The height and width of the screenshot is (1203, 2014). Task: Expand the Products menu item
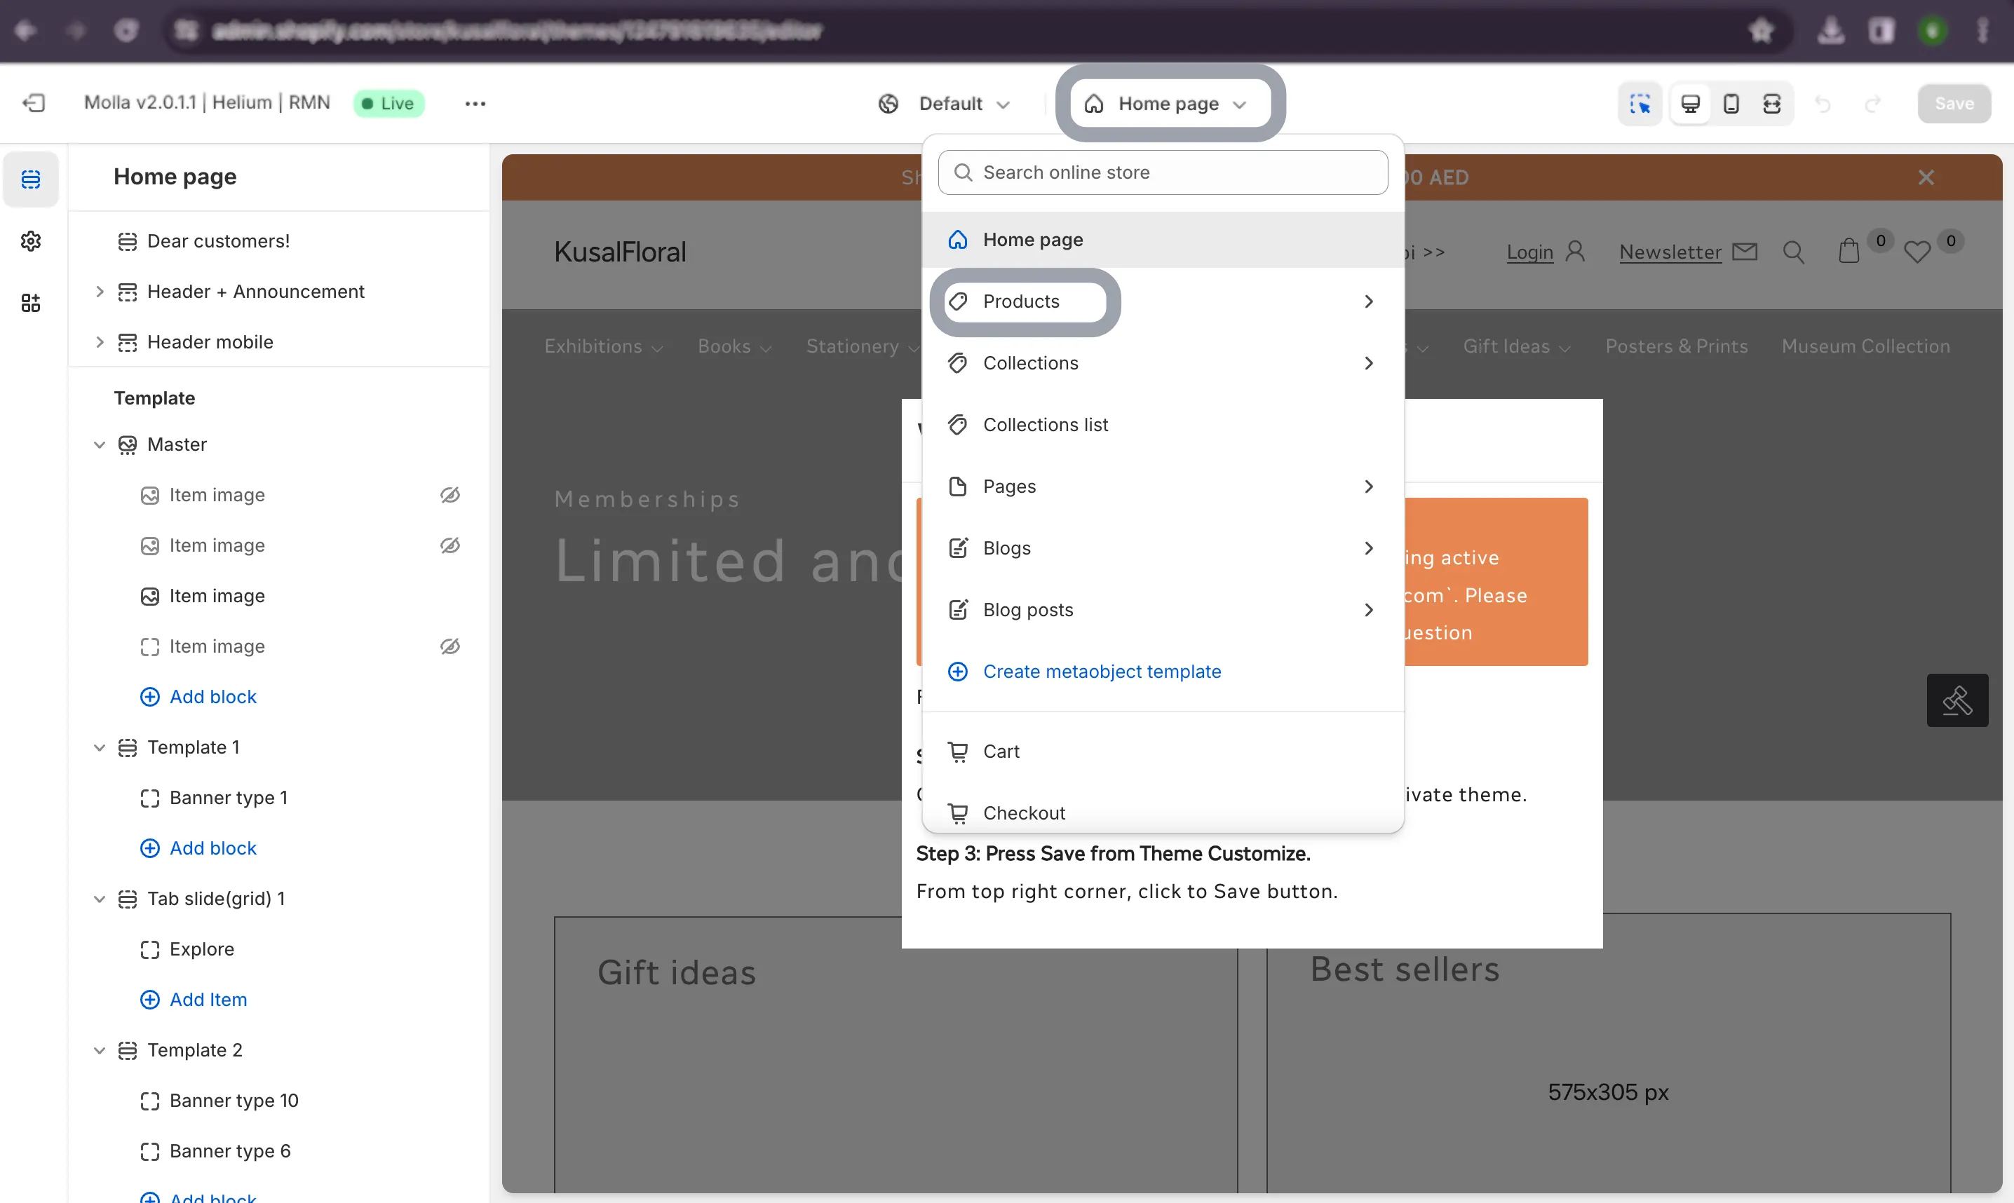coord(1368,301)
